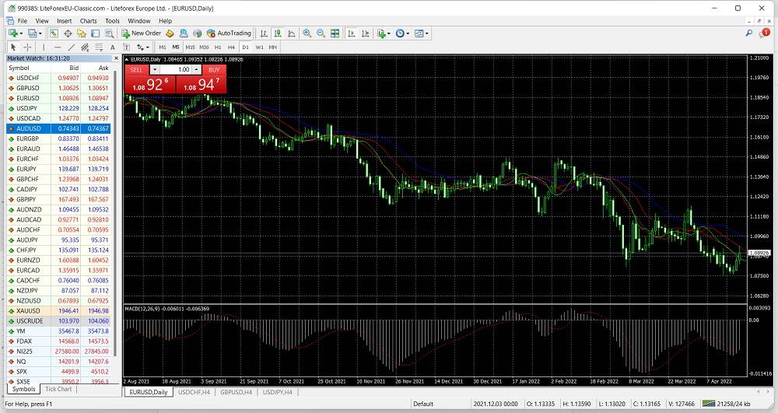The height and width of the screenshot is (413, 778).
Task: Open the Charts menu
Action: click(89, 21)
